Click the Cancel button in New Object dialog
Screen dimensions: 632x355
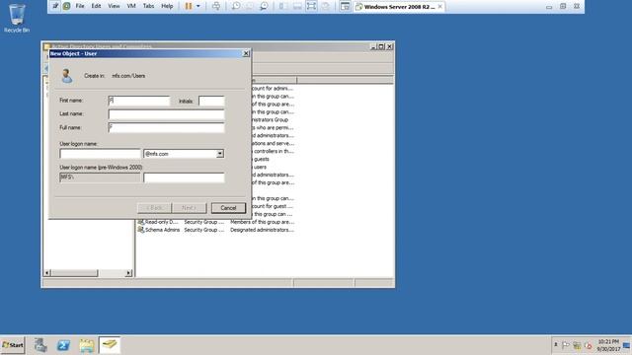(228, 208)
